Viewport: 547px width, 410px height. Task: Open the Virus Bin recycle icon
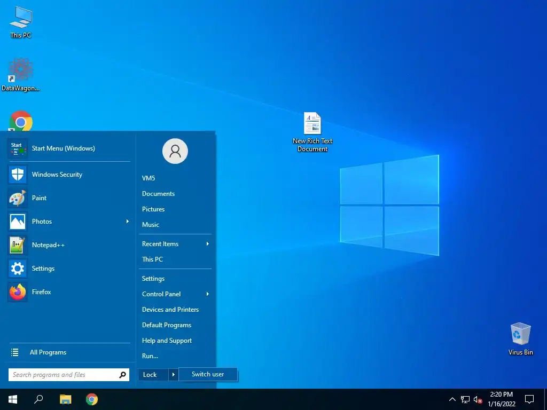coord(520,338)
